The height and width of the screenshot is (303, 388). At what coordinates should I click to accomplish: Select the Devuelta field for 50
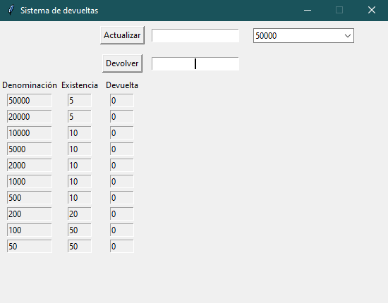122,246
